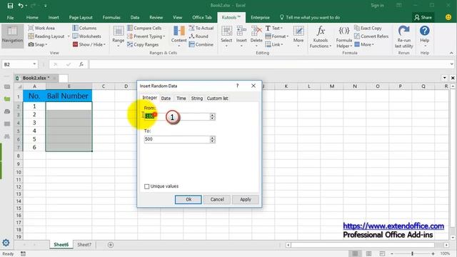Click Sign in
The width and height of the screenshot is (457, 257).
(x=377, y=5)
